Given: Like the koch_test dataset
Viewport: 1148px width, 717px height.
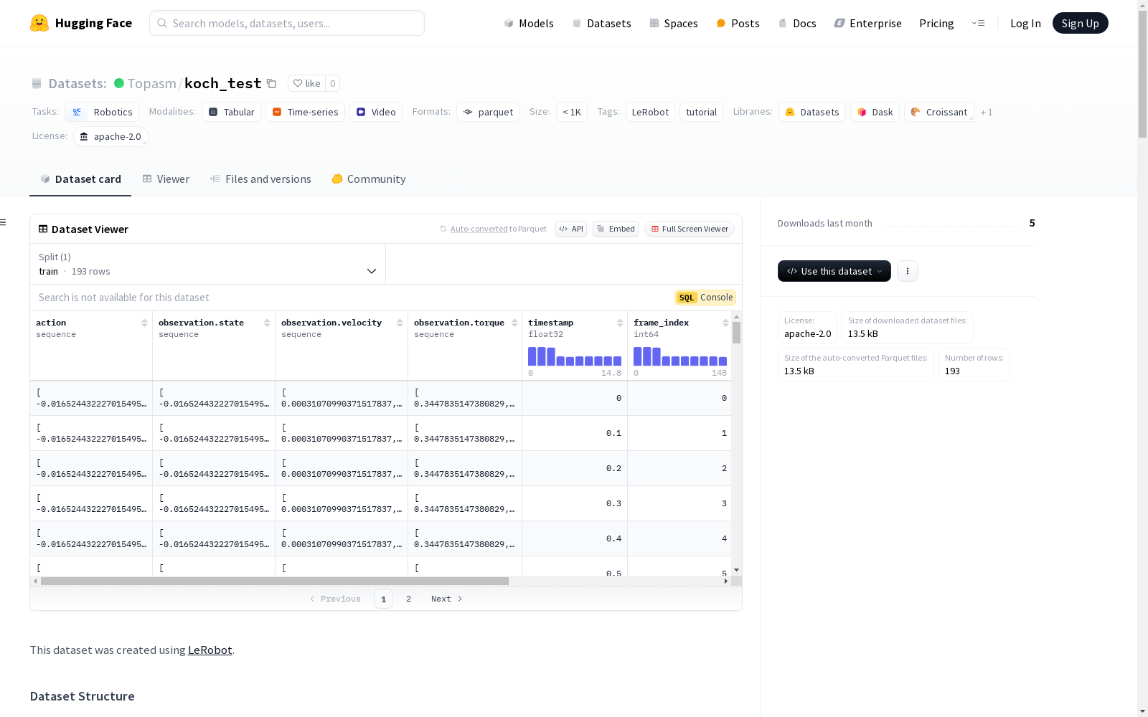Looking at the screenshot, I should click(x=307, y=83).
